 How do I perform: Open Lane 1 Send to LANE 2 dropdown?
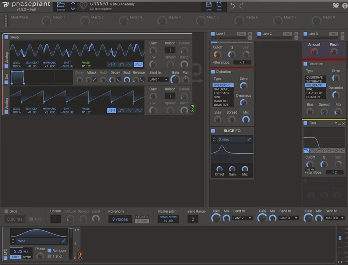pos(243,218)
